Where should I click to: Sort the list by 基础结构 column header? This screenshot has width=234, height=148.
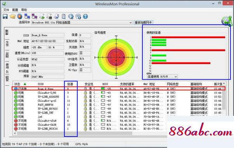(x=196, y=84)
